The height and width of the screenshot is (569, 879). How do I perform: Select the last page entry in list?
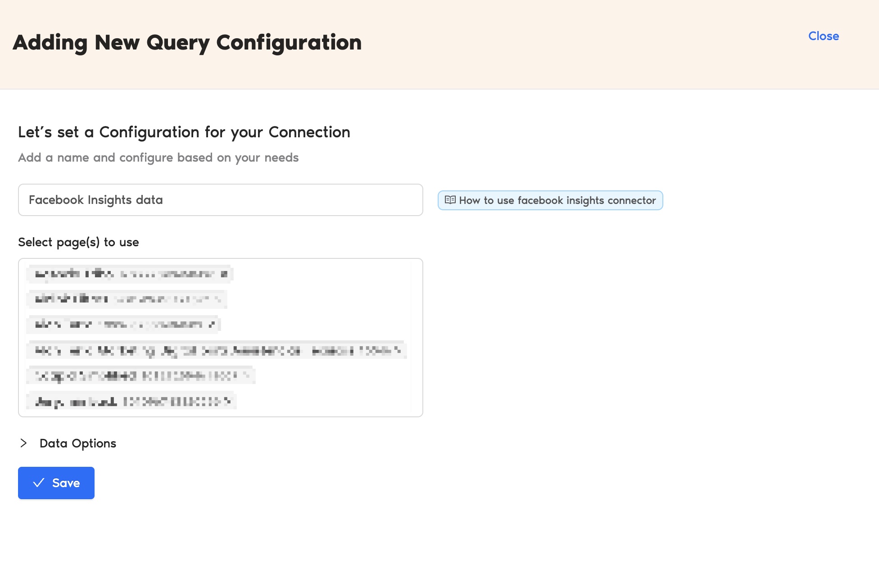click(131, 401)
